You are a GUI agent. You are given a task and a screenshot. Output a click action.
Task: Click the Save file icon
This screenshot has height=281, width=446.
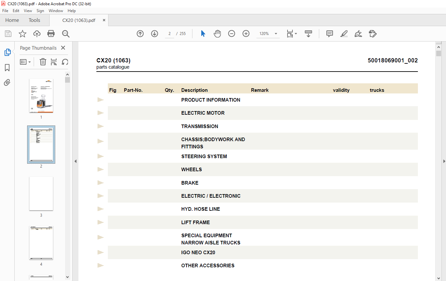pyautogui.click(x=8, y=34)
